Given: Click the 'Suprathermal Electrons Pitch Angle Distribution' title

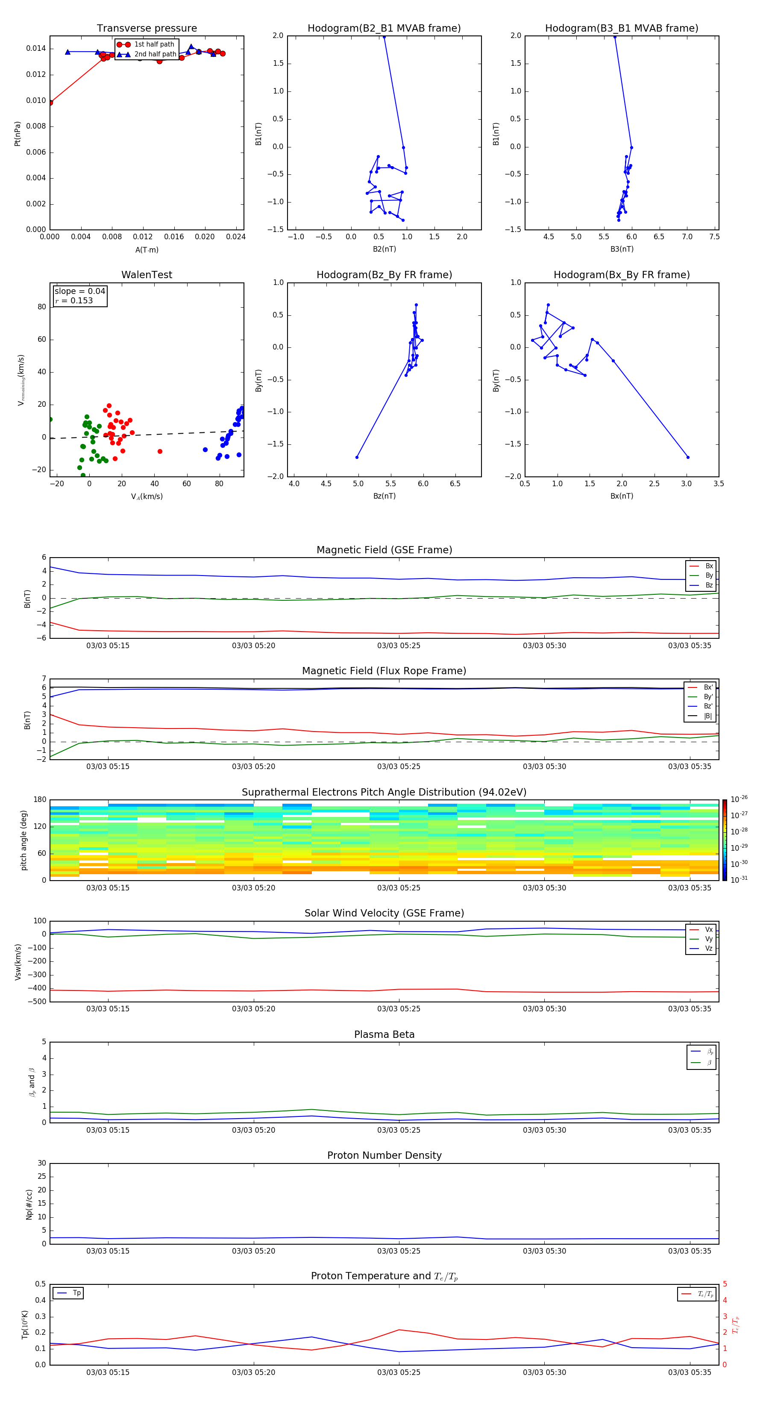Looking at the screenshot, I should pos(384,792).
